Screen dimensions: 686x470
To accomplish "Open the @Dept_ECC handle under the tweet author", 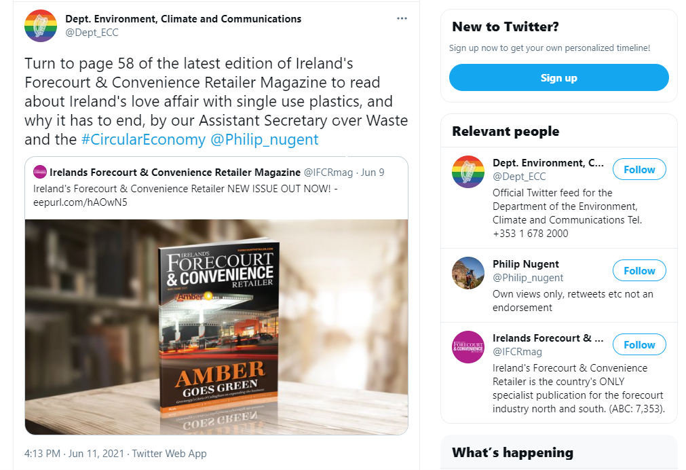I will 92,32.
